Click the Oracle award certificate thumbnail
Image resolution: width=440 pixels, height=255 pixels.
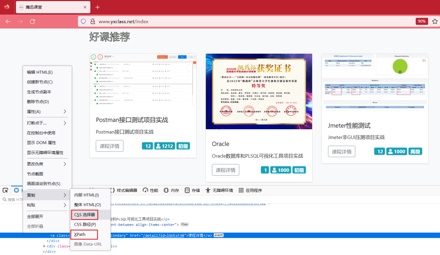(259, 92)
